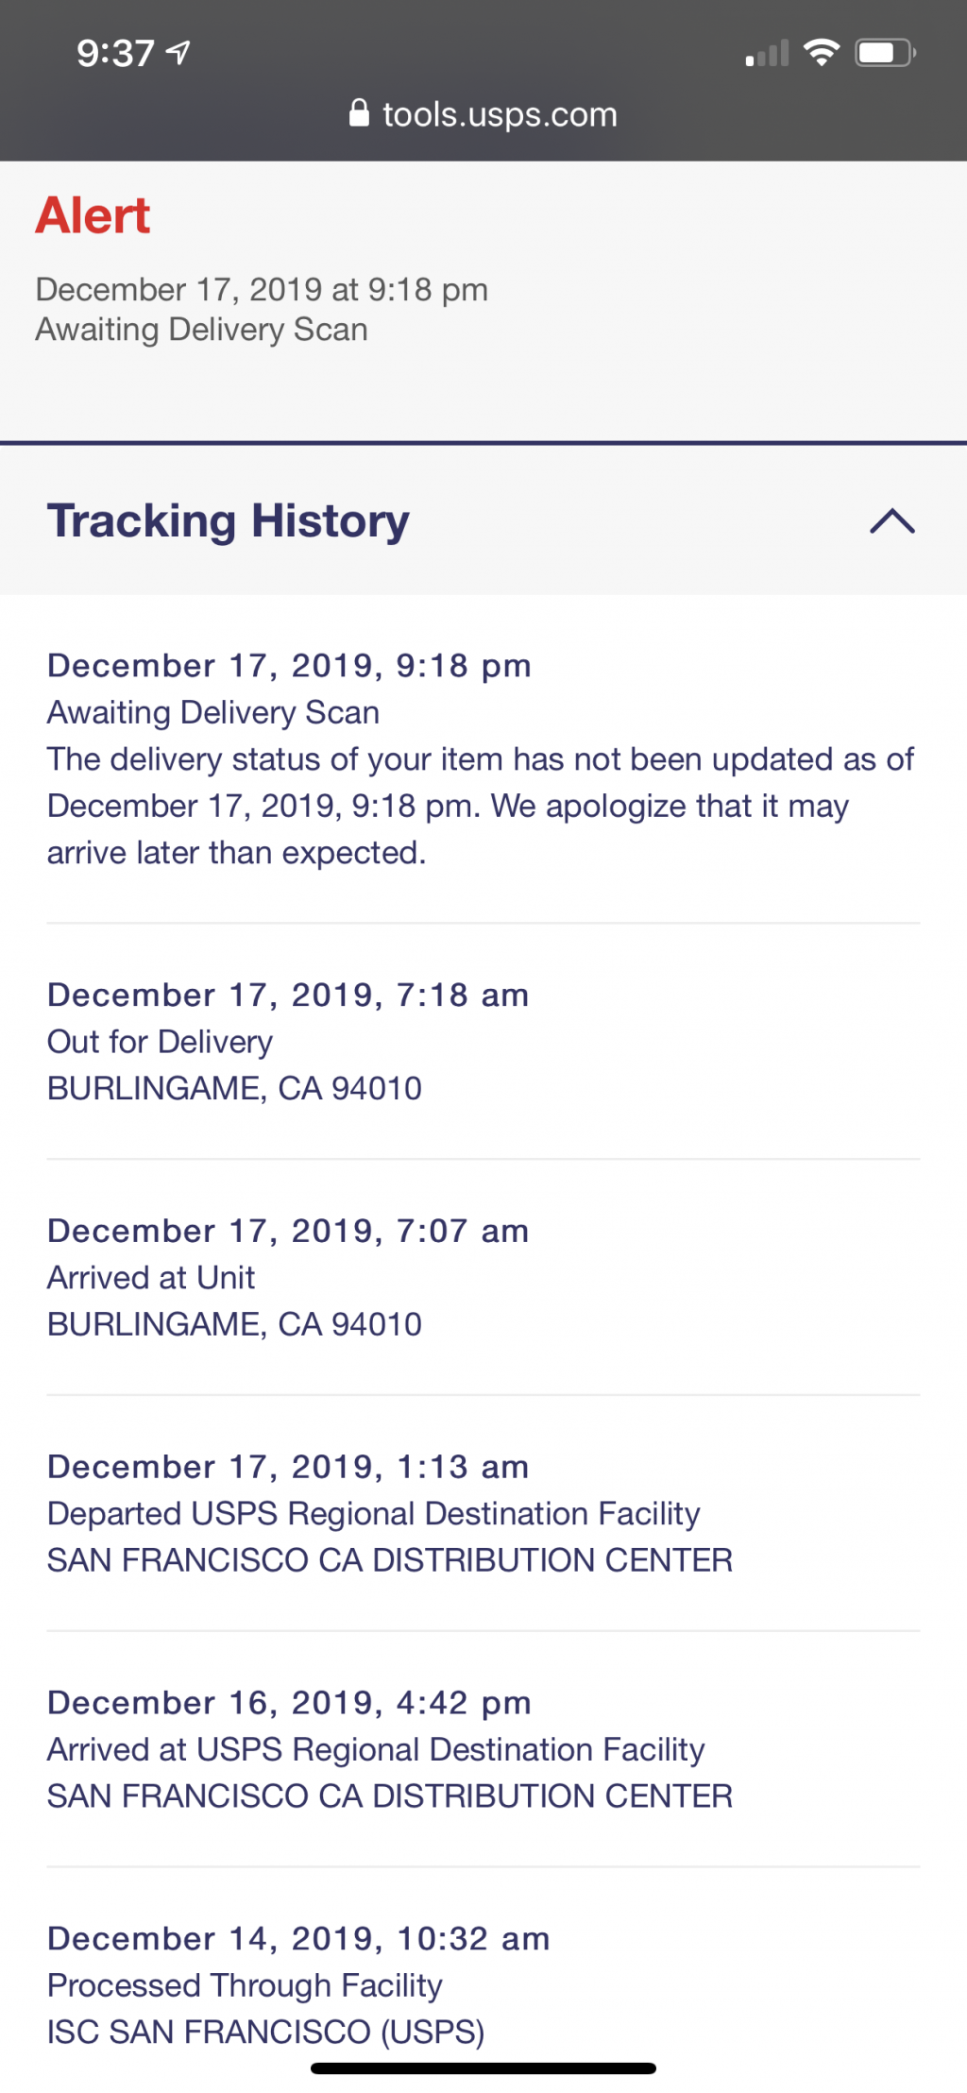The image size is (967, 2093).
Task: Tap the red Alert heading
Action: [93, 215]
